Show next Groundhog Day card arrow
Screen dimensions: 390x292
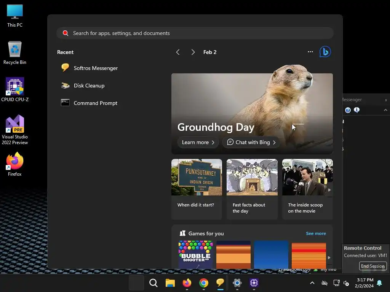(x=329, y=190)
